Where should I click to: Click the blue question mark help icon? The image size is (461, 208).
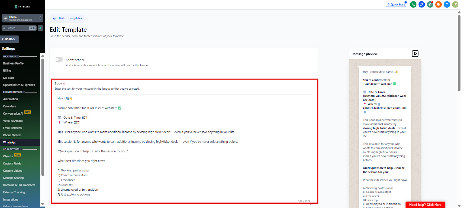(x=447, y=4)
